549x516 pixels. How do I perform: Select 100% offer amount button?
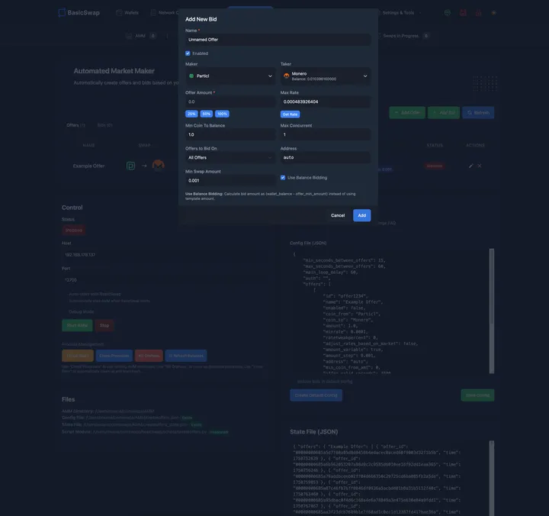[x=223, y=114]
